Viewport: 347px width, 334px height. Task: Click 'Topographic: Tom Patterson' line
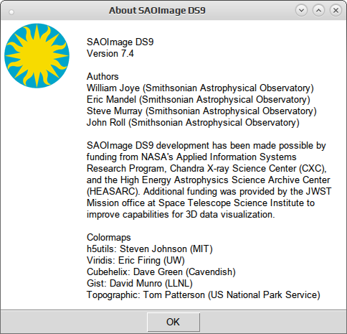point(204,294)
